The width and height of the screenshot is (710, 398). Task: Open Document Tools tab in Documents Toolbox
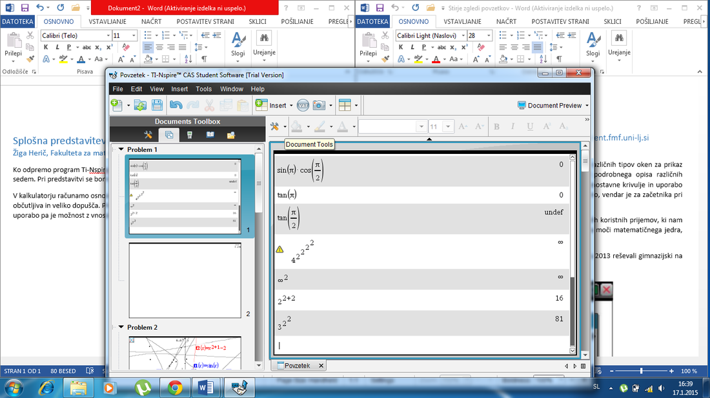pos(148,135)
